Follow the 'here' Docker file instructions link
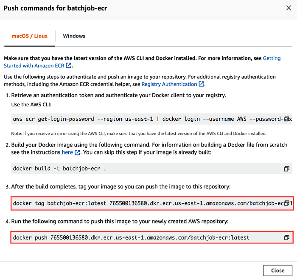The width and height of the screenshot is (297, 277). click(67, 152)
